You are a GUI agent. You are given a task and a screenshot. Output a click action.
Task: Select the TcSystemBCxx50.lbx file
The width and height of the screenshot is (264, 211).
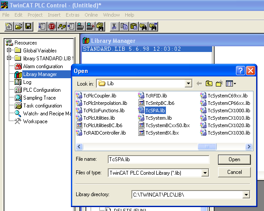(x=168, y=125)
